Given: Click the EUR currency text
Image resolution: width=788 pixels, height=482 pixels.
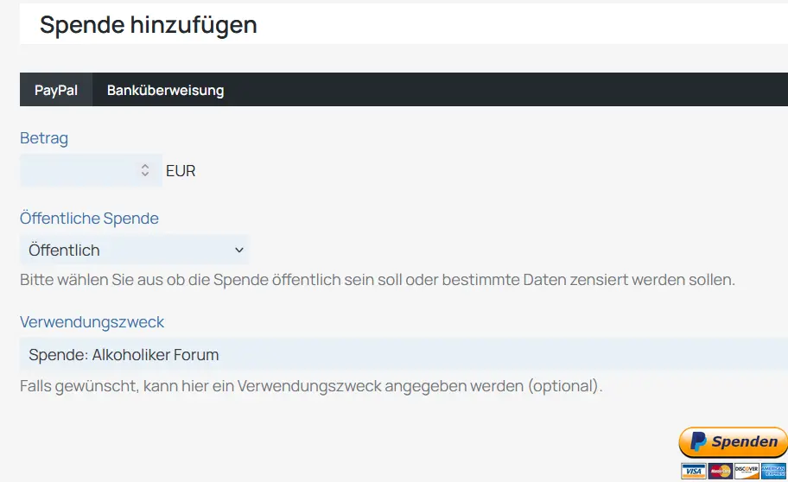Looking at the screenshot, I should [x=181, y=171].
